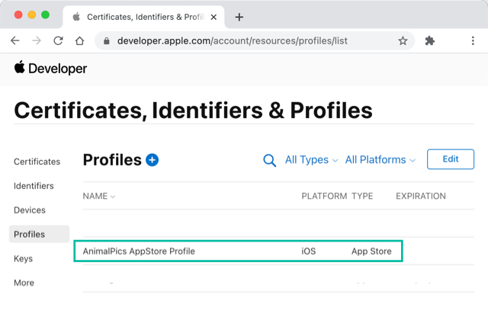Click the Edit button
Image resolution: width=488 pixels, height=314 pixels.
click(x=451, y=159)
